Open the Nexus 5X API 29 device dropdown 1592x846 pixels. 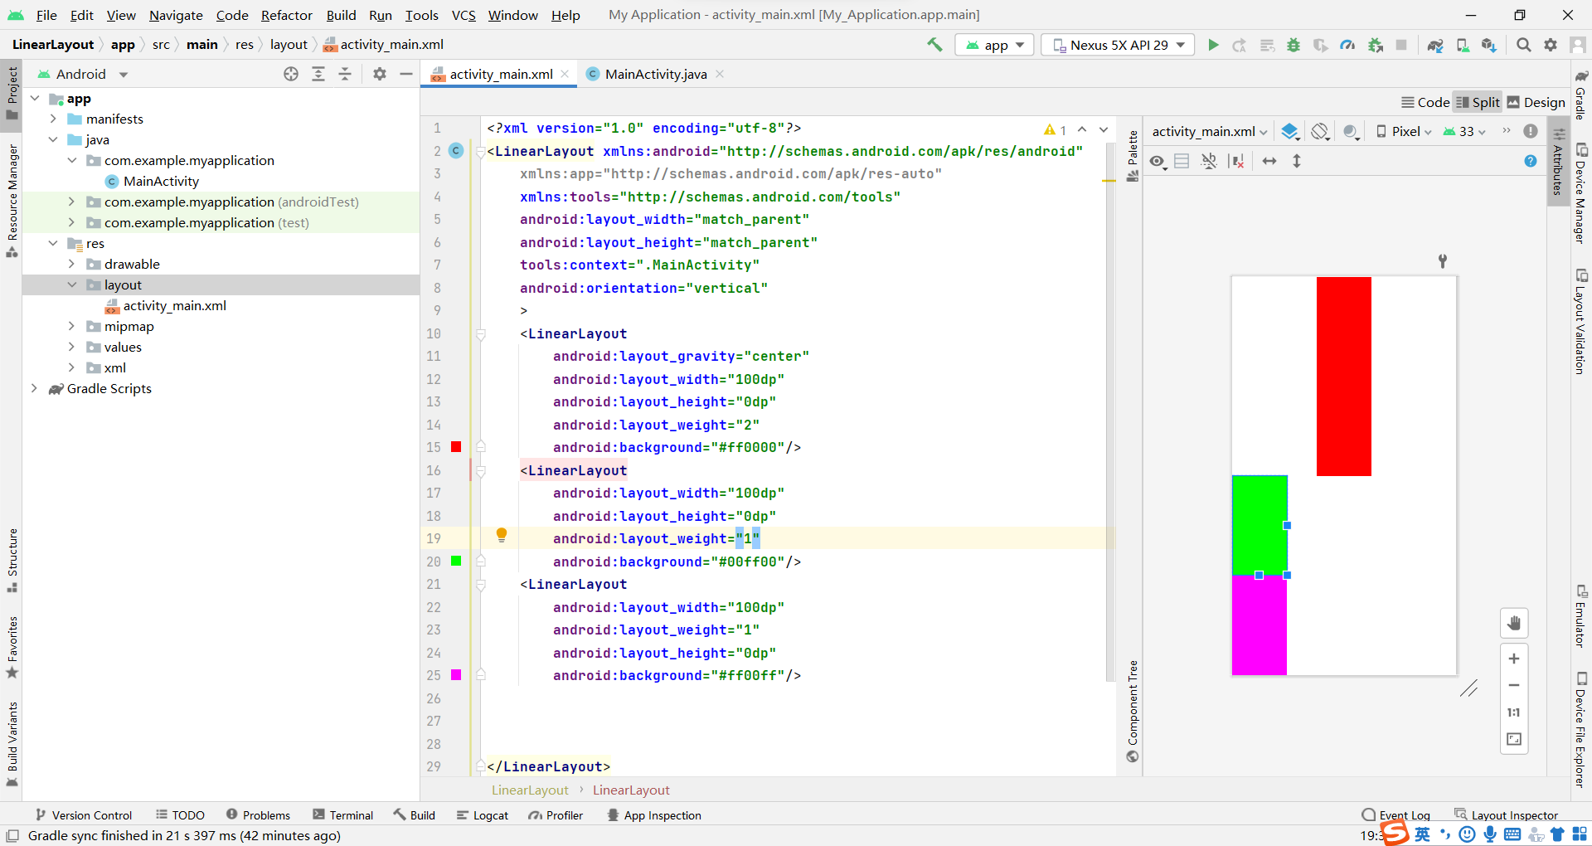coord(1117,45)
